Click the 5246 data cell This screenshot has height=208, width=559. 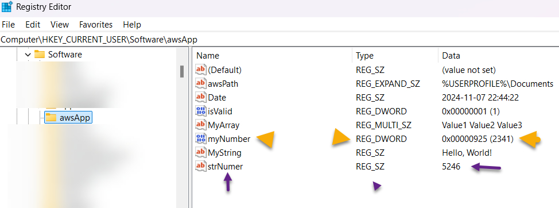[451, 166]
